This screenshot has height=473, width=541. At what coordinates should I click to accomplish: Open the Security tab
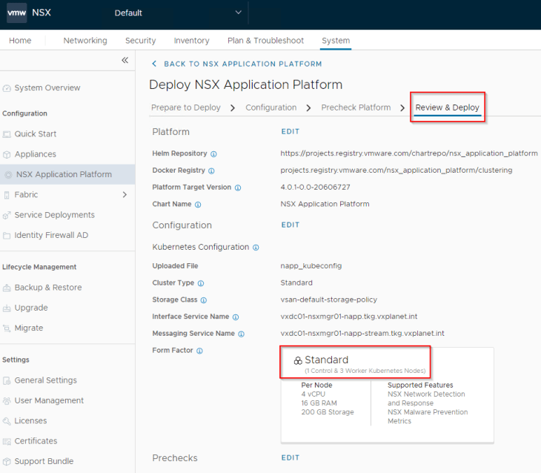pyautogui.click(x=140, y=40)
